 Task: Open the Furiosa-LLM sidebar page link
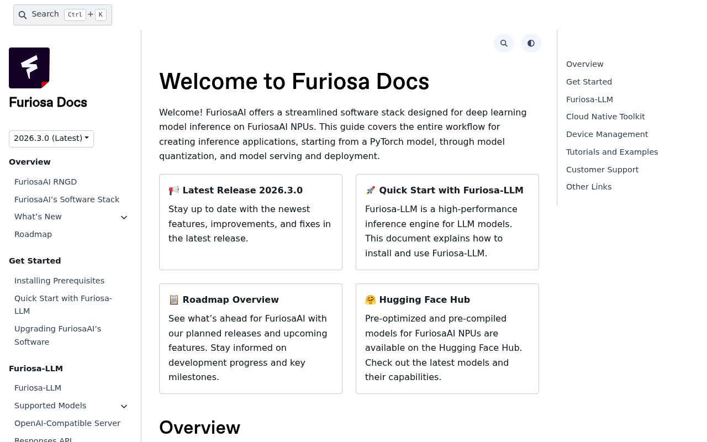[38, 388]
